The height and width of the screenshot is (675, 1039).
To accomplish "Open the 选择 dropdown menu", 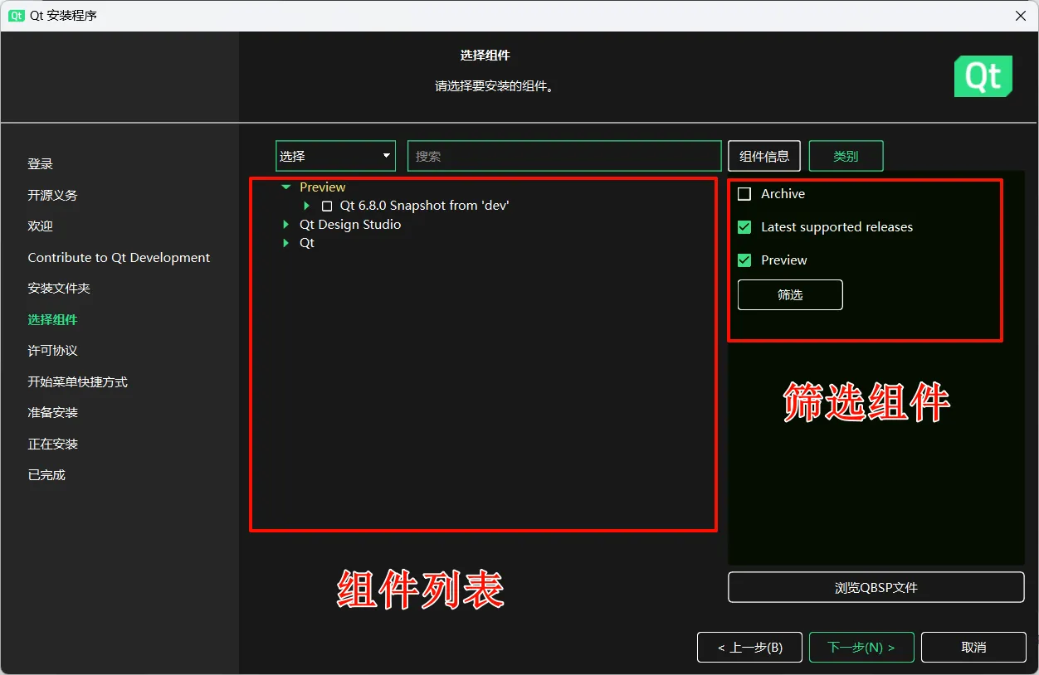I will point(335,156).
